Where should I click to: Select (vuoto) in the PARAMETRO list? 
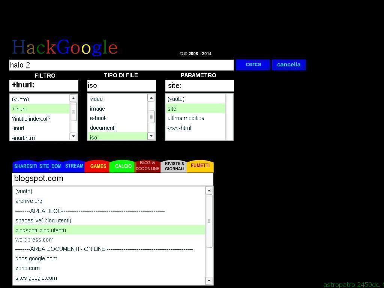click(195, 99)
